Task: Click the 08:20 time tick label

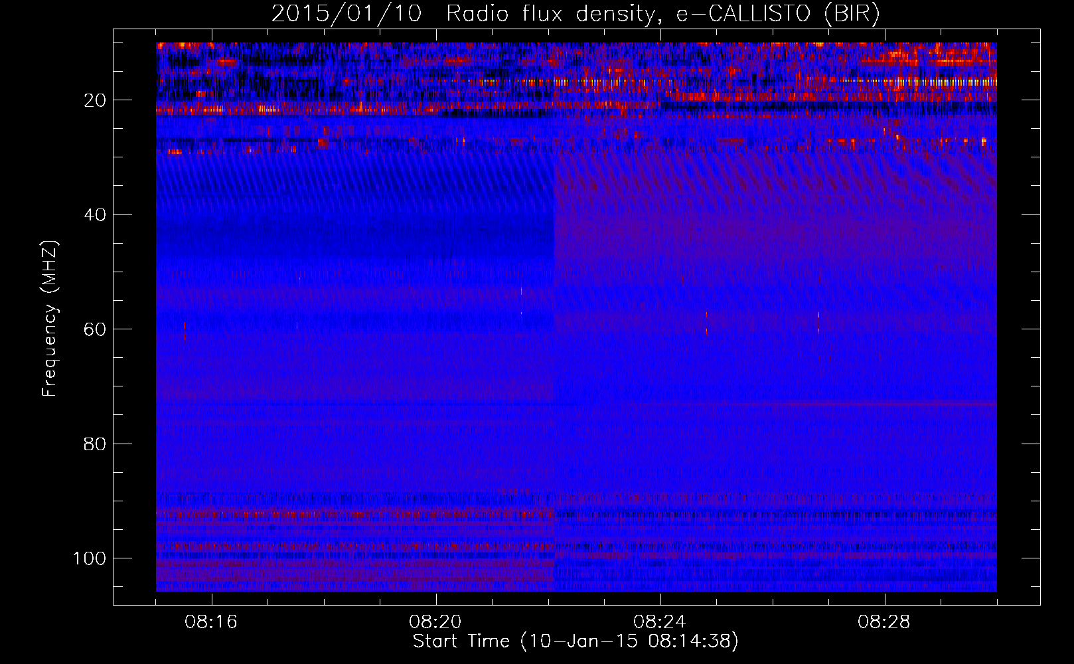Action: [x=435, y=622]
